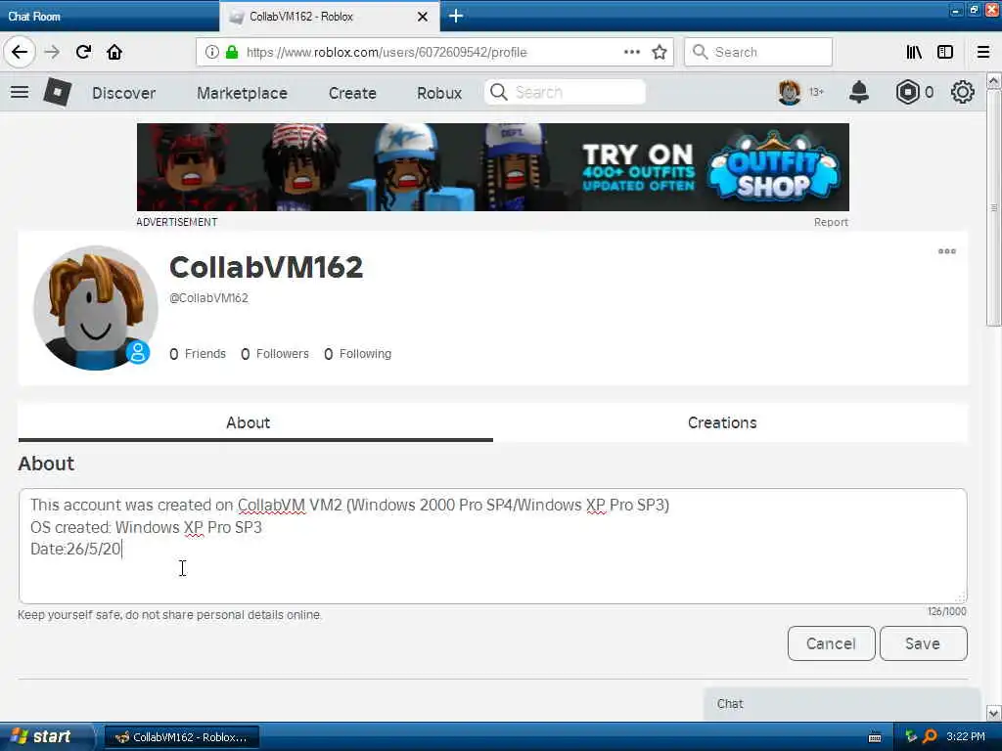Select the CollabVM162 - Roblox browser tab
This screenshot has width=1002, height=751.
click(x=329, y=17)
